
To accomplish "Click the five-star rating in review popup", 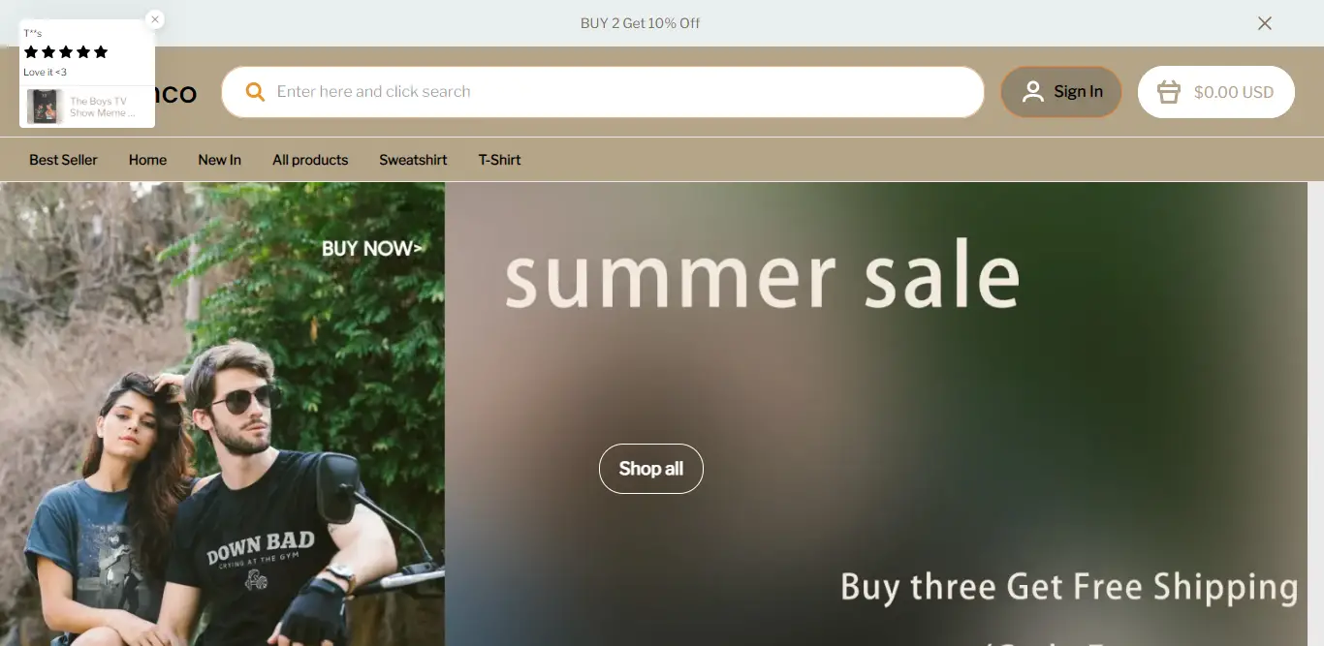I will tap(66, 52).
